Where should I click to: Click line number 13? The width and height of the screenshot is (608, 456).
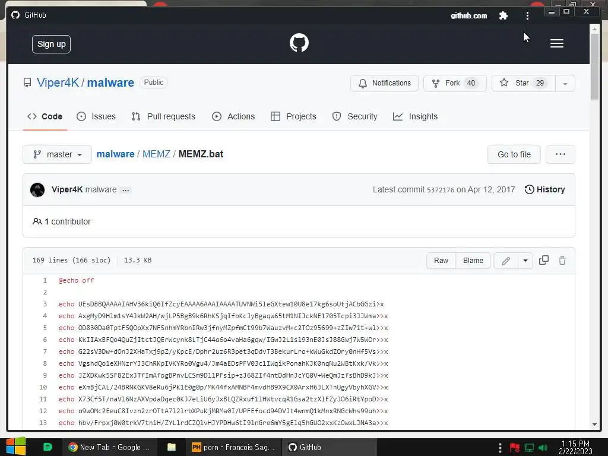coord(43,423)
